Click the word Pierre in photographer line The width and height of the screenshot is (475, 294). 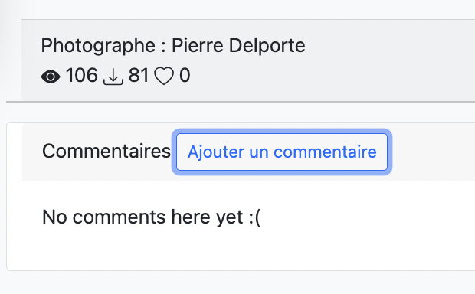pos(198,46)
